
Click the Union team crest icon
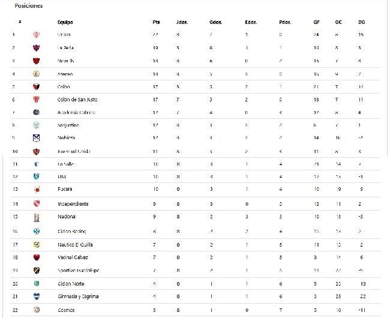[37, 35]
